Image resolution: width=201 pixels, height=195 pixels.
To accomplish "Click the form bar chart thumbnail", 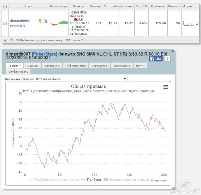I will point(188,24).
